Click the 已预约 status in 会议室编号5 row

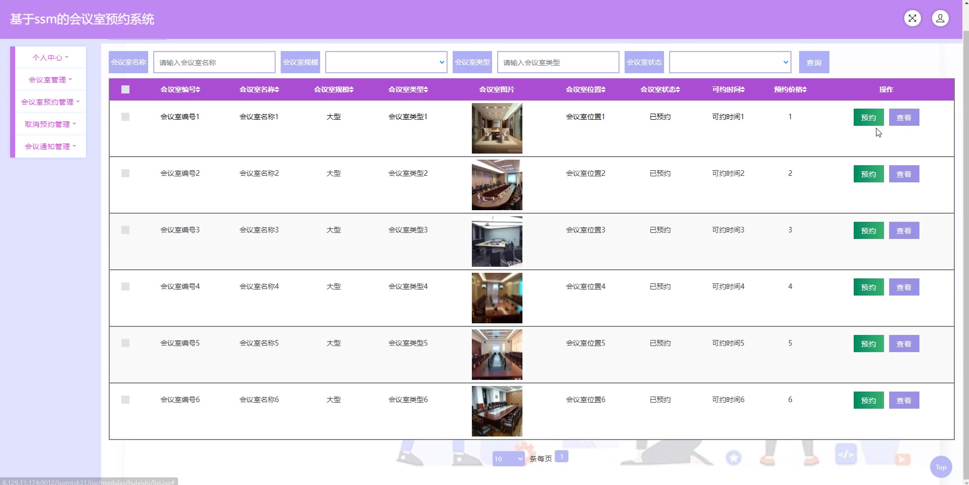[x=660, y=343]
